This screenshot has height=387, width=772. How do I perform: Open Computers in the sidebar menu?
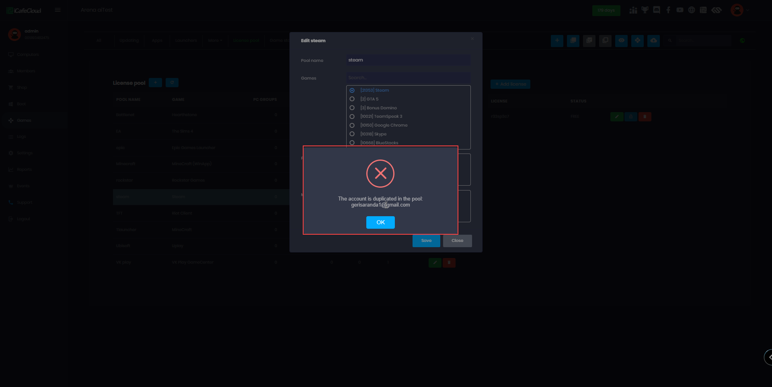pyautogui.click(x=28, y=55)
